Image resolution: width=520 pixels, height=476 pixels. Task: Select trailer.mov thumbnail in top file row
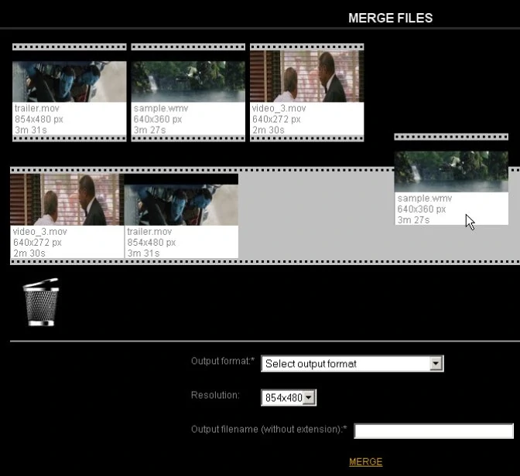click(x=70, y=81)
